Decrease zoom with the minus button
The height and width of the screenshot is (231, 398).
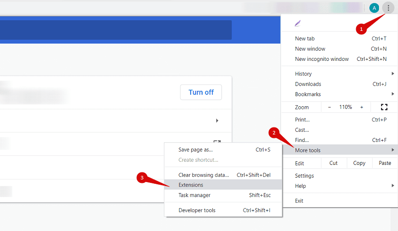tap(329, 107)
